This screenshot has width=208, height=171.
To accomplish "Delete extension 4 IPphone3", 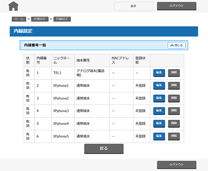I will tap(174, 111).
